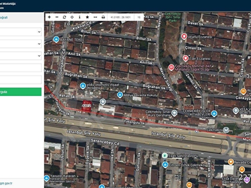Click school marker on Refah Sk.
Image resolution: width=251 pixels, height=188 pixels.
tap(103, 102)
